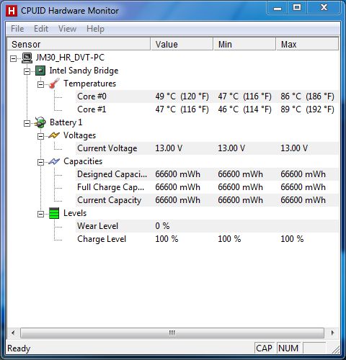Click the Max column header
This screenshot has width=346, height=360.
[x=307, y=44]
